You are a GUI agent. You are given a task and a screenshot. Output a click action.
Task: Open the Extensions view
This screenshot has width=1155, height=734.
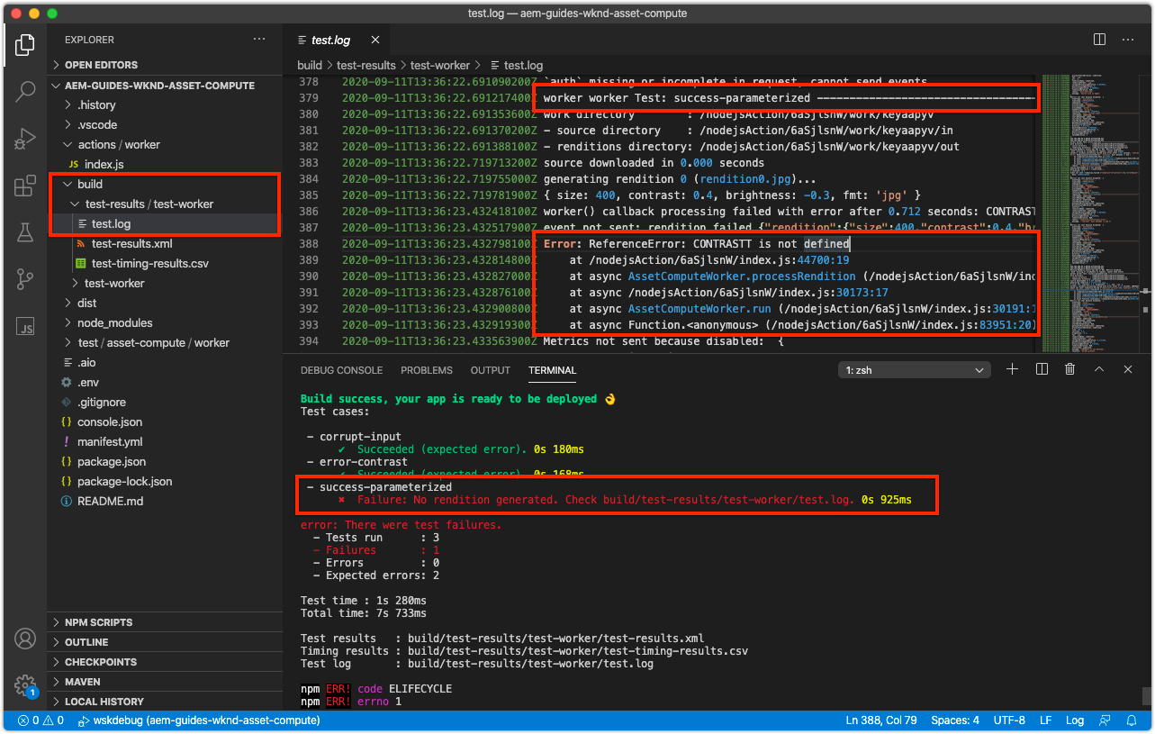[x=24, y=186]
